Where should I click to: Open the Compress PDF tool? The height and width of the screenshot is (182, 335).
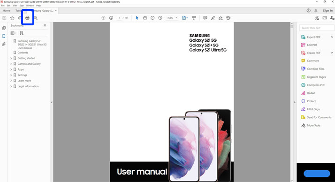316,85
